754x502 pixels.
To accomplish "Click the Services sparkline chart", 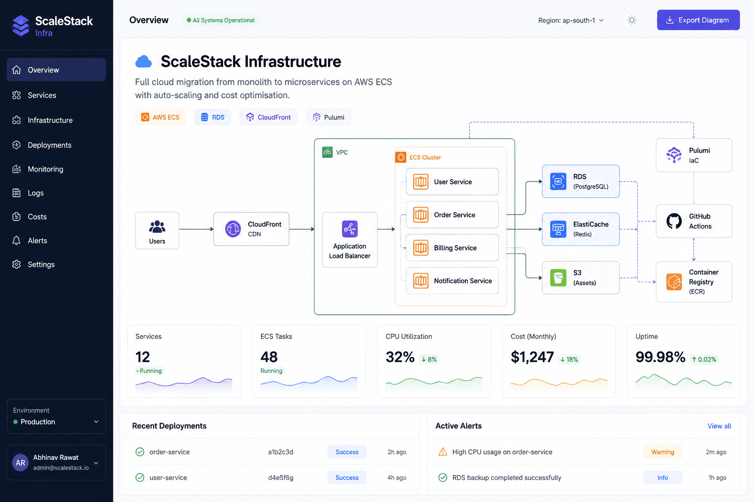I will coord(184,383).
